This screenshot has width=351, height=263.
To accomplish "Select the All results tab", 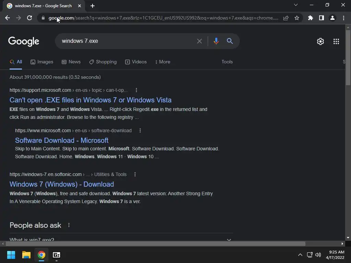I will point(16,62).
